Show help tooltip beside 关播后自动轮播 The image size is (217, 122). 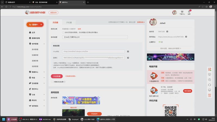click(x=65, y=82)
